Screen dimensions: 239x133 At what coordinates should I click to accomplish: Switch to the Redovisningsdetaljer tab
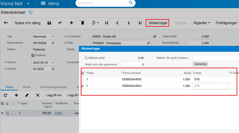tap(53, 87)
